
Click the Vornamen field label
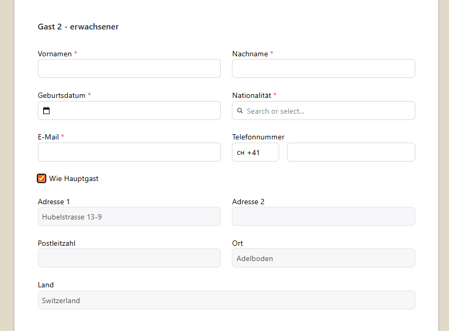click(x=55, y=54)
